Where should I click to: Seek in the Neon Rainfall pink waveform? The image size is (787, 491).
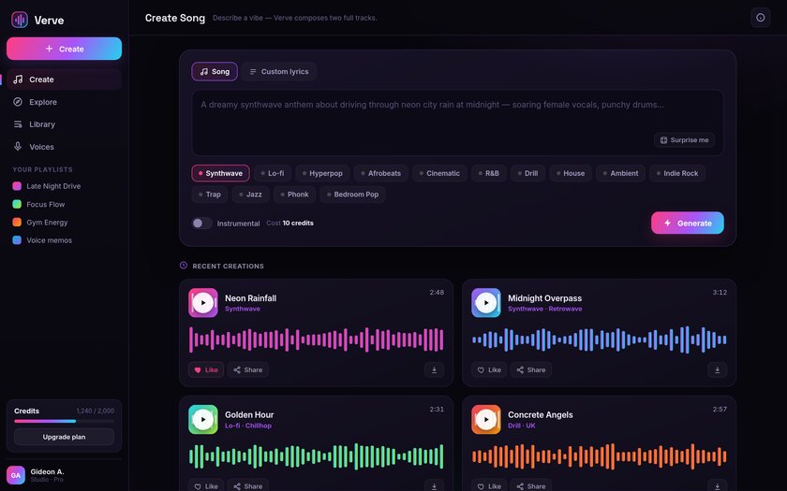pos(317,339)
